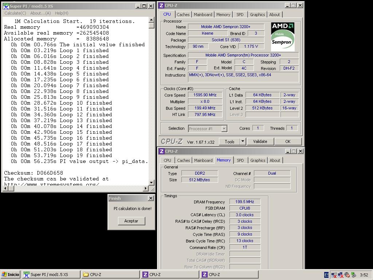The width and height of the screenshot is (373, 280).
Task: Select the About tab in upper CPU-Z
Action: point(275,15)
